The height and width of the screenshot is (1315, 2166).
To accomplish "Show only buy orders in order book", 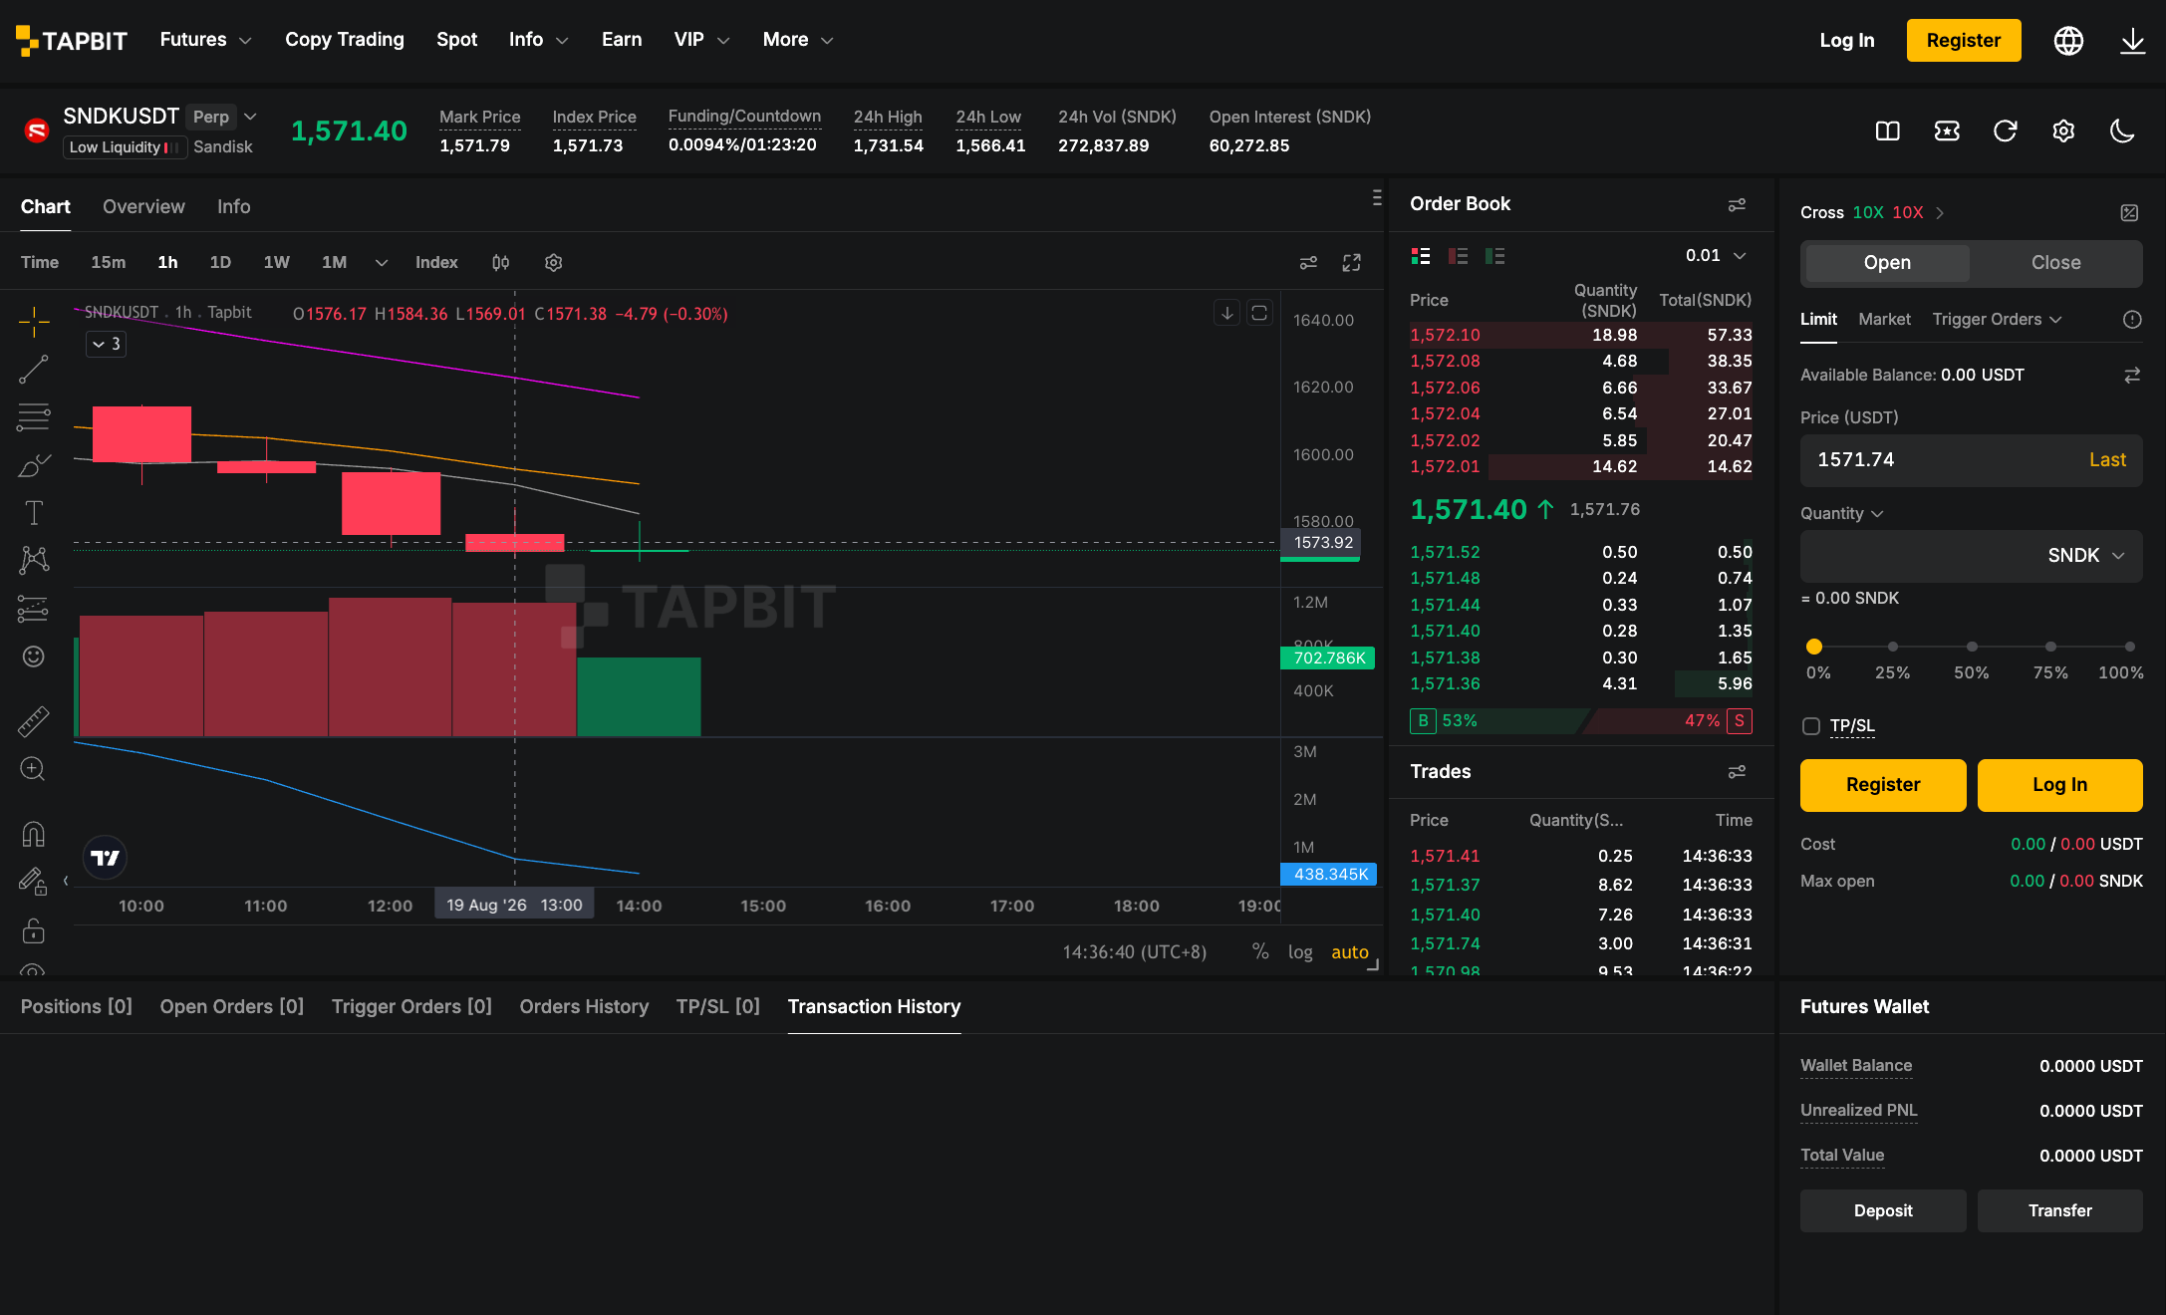I will [1494, 256].
